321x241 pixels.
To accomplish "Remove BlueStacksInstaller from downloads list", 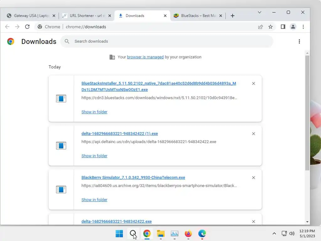I will 253,83.
